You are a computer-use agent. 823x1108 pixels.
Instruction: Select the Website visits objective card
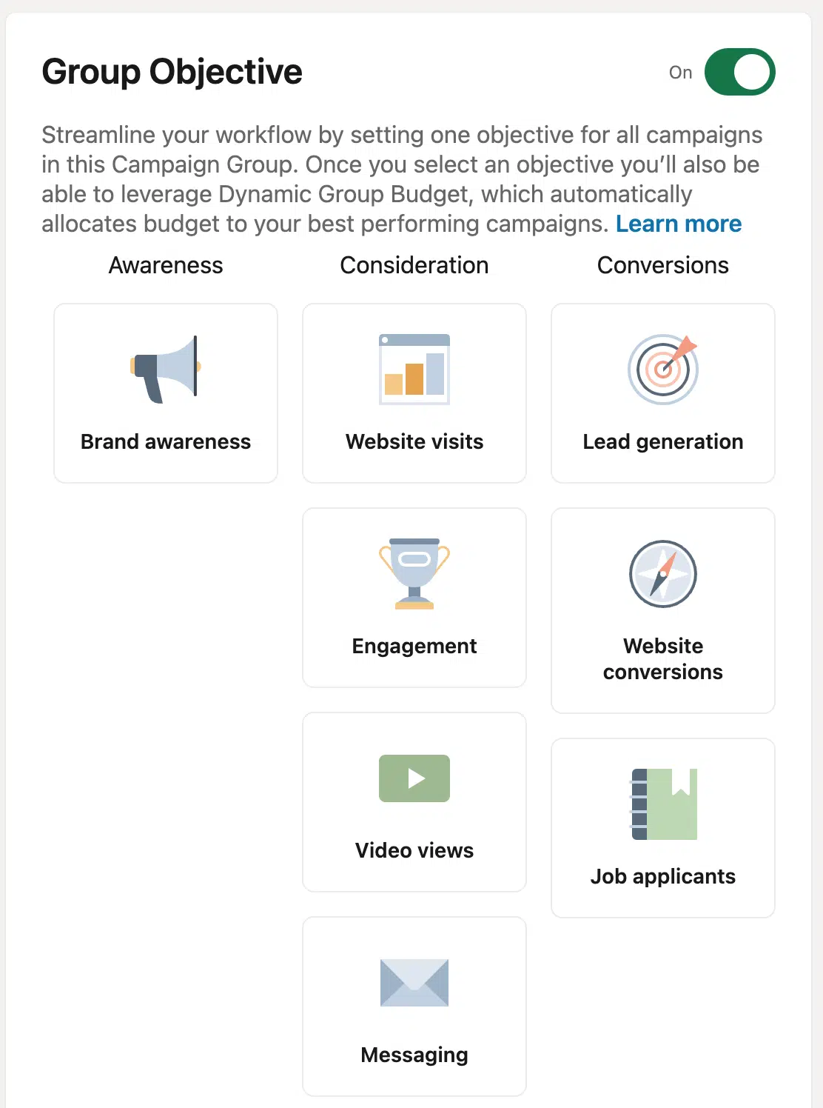tap(414, 393)
